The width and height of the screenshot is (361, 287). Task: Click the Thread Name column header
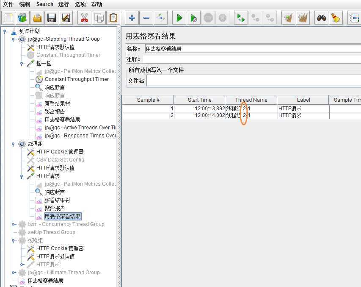251,100
